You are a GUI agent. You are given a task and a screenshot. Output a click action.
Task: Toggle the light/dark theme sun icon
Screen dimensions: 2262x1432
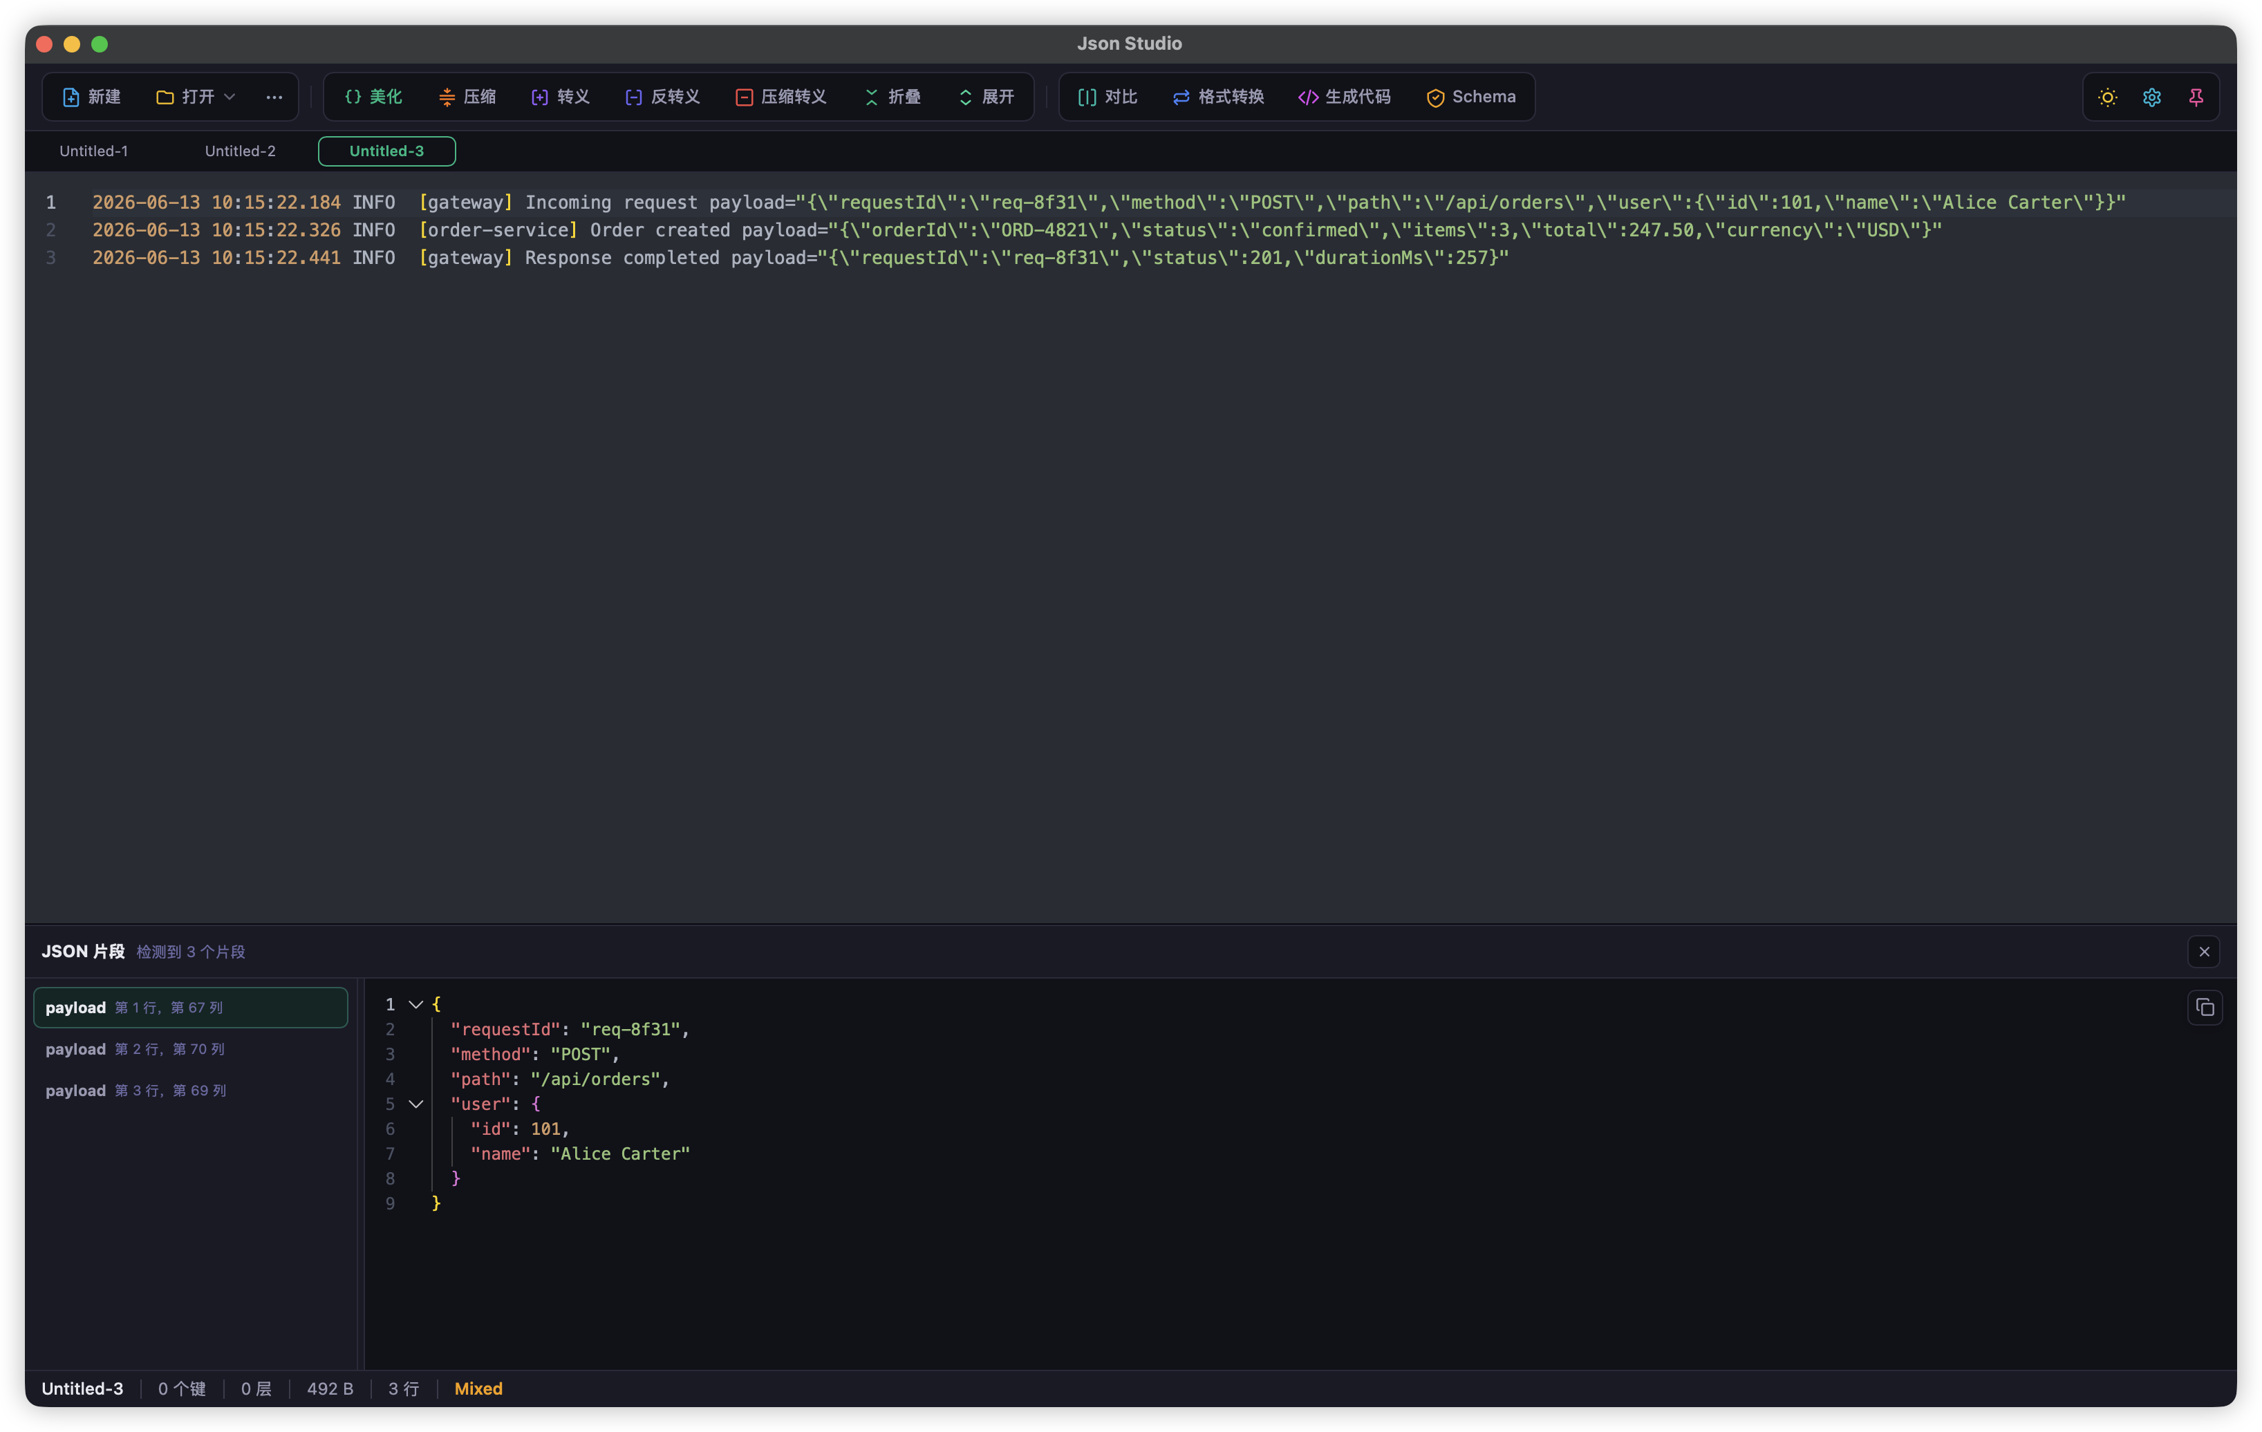[x=2107, y=97]
